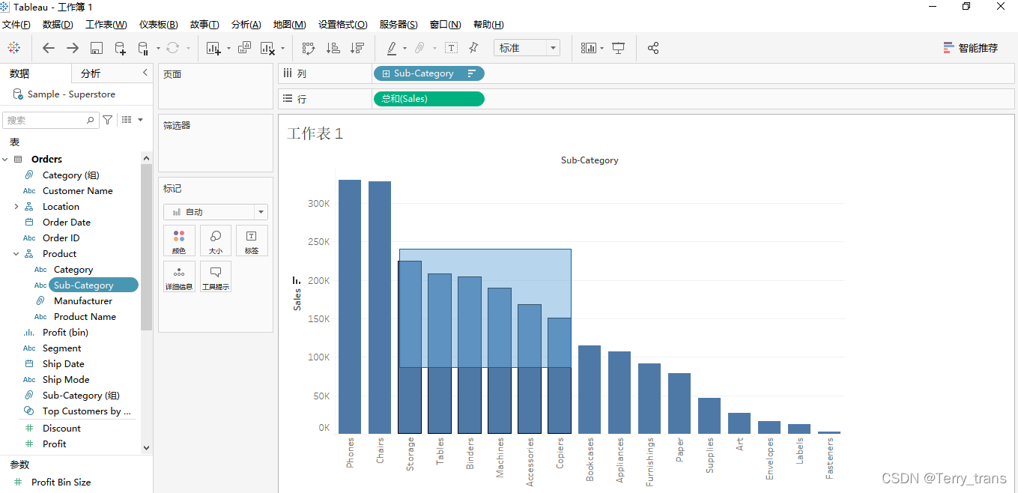Open the highlight pen dropdown arrow

pyautogui.click(x=405, y=49)
